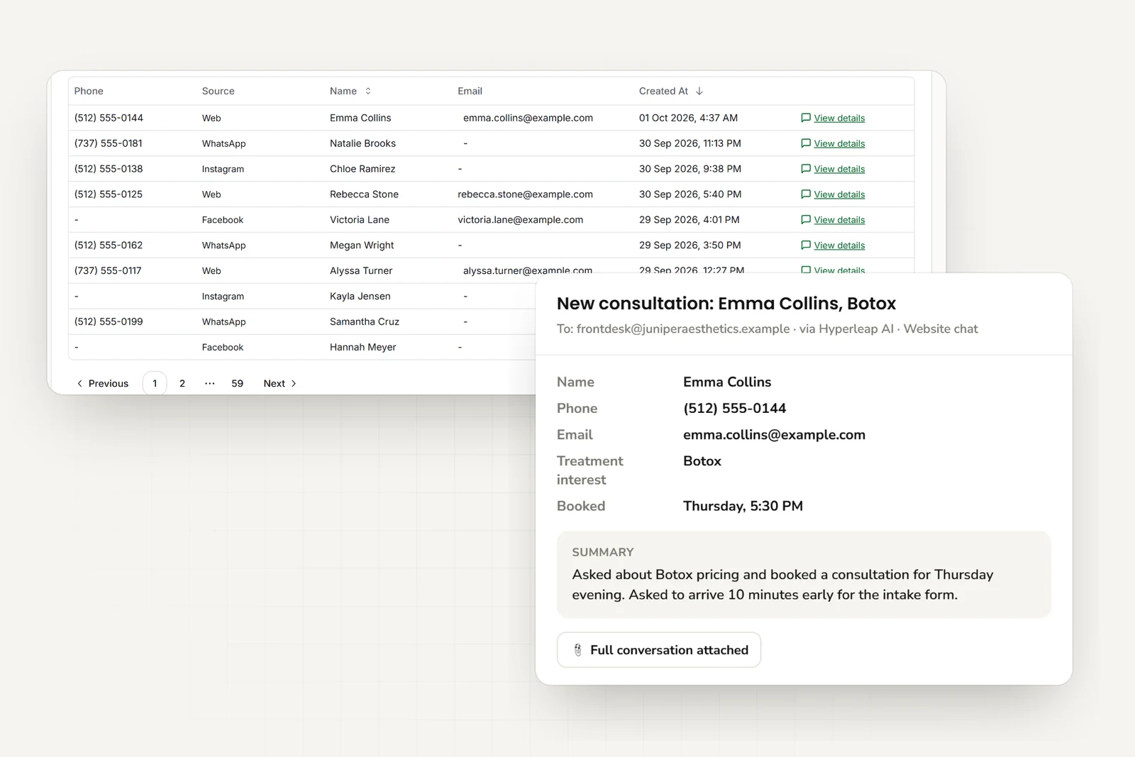Click the (512) 555-0144 phone in email card
The height and width of the screenshot is (757, 1135).
tap(734, 409)
